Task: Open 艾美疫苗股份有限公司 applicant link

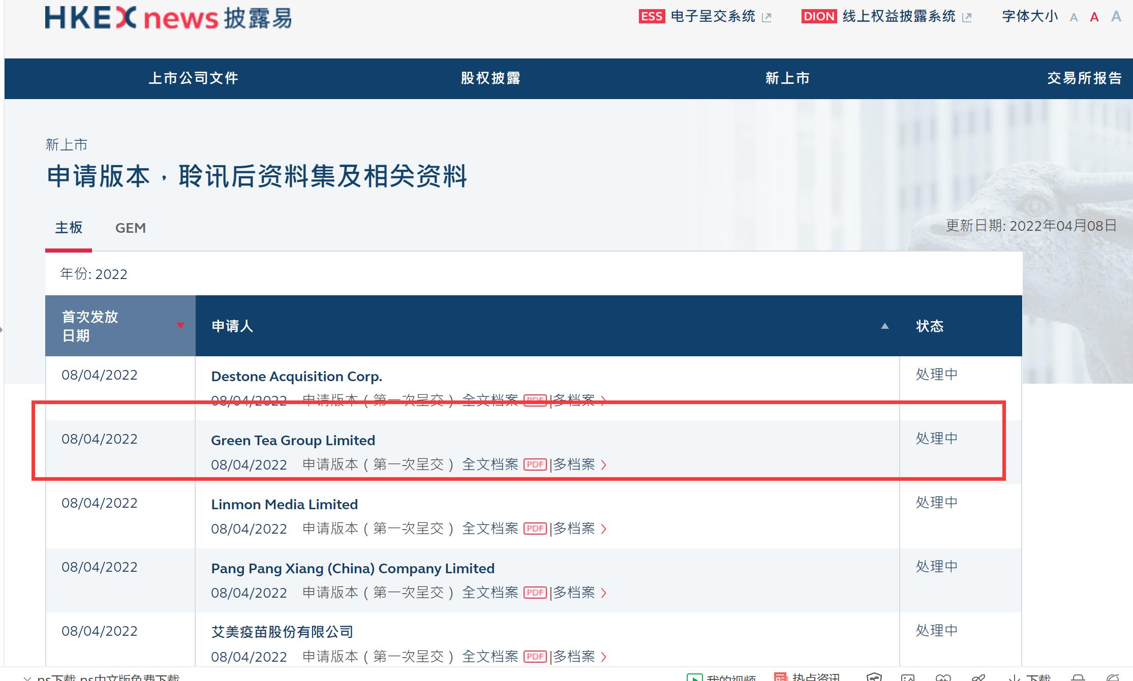Action: coord(282,632)
